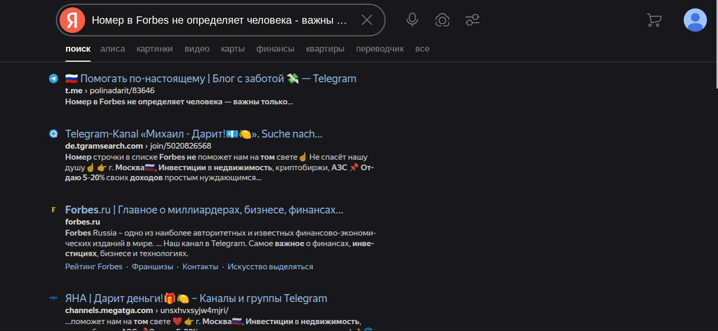Open image search camera icon
Image resolution: width=718 pixels, height=331 pixels.
[442, 20]
